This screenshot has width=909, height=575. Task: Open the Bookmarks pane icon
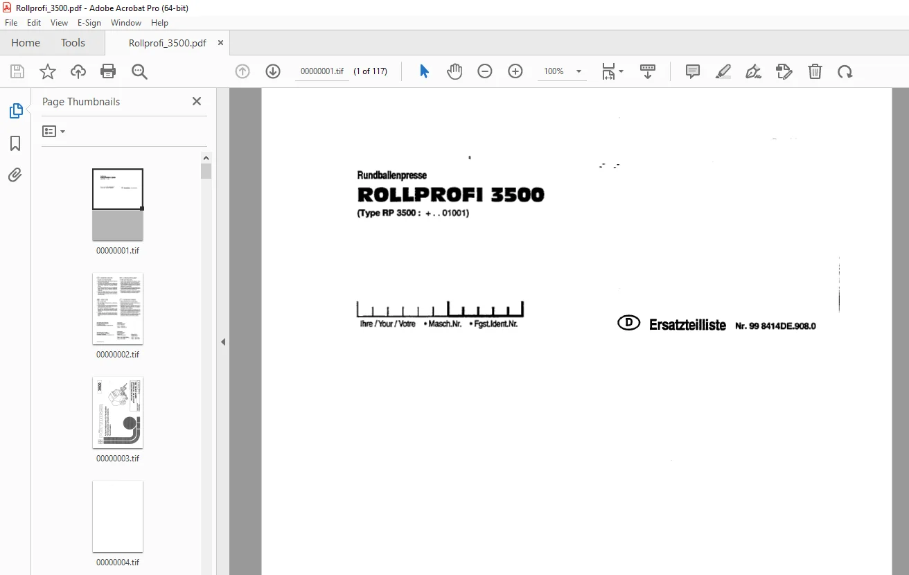click(x=15, y=143)
